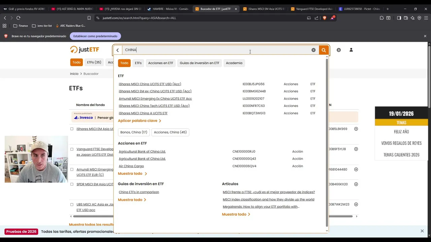Toggle the browser sidebar panel
This screenshot has width=431, height=242.
coord(399,18)
